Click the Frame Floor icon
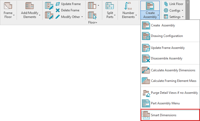Image resolution: width=200 pixels, height=121 pixels. pos(8,6)
